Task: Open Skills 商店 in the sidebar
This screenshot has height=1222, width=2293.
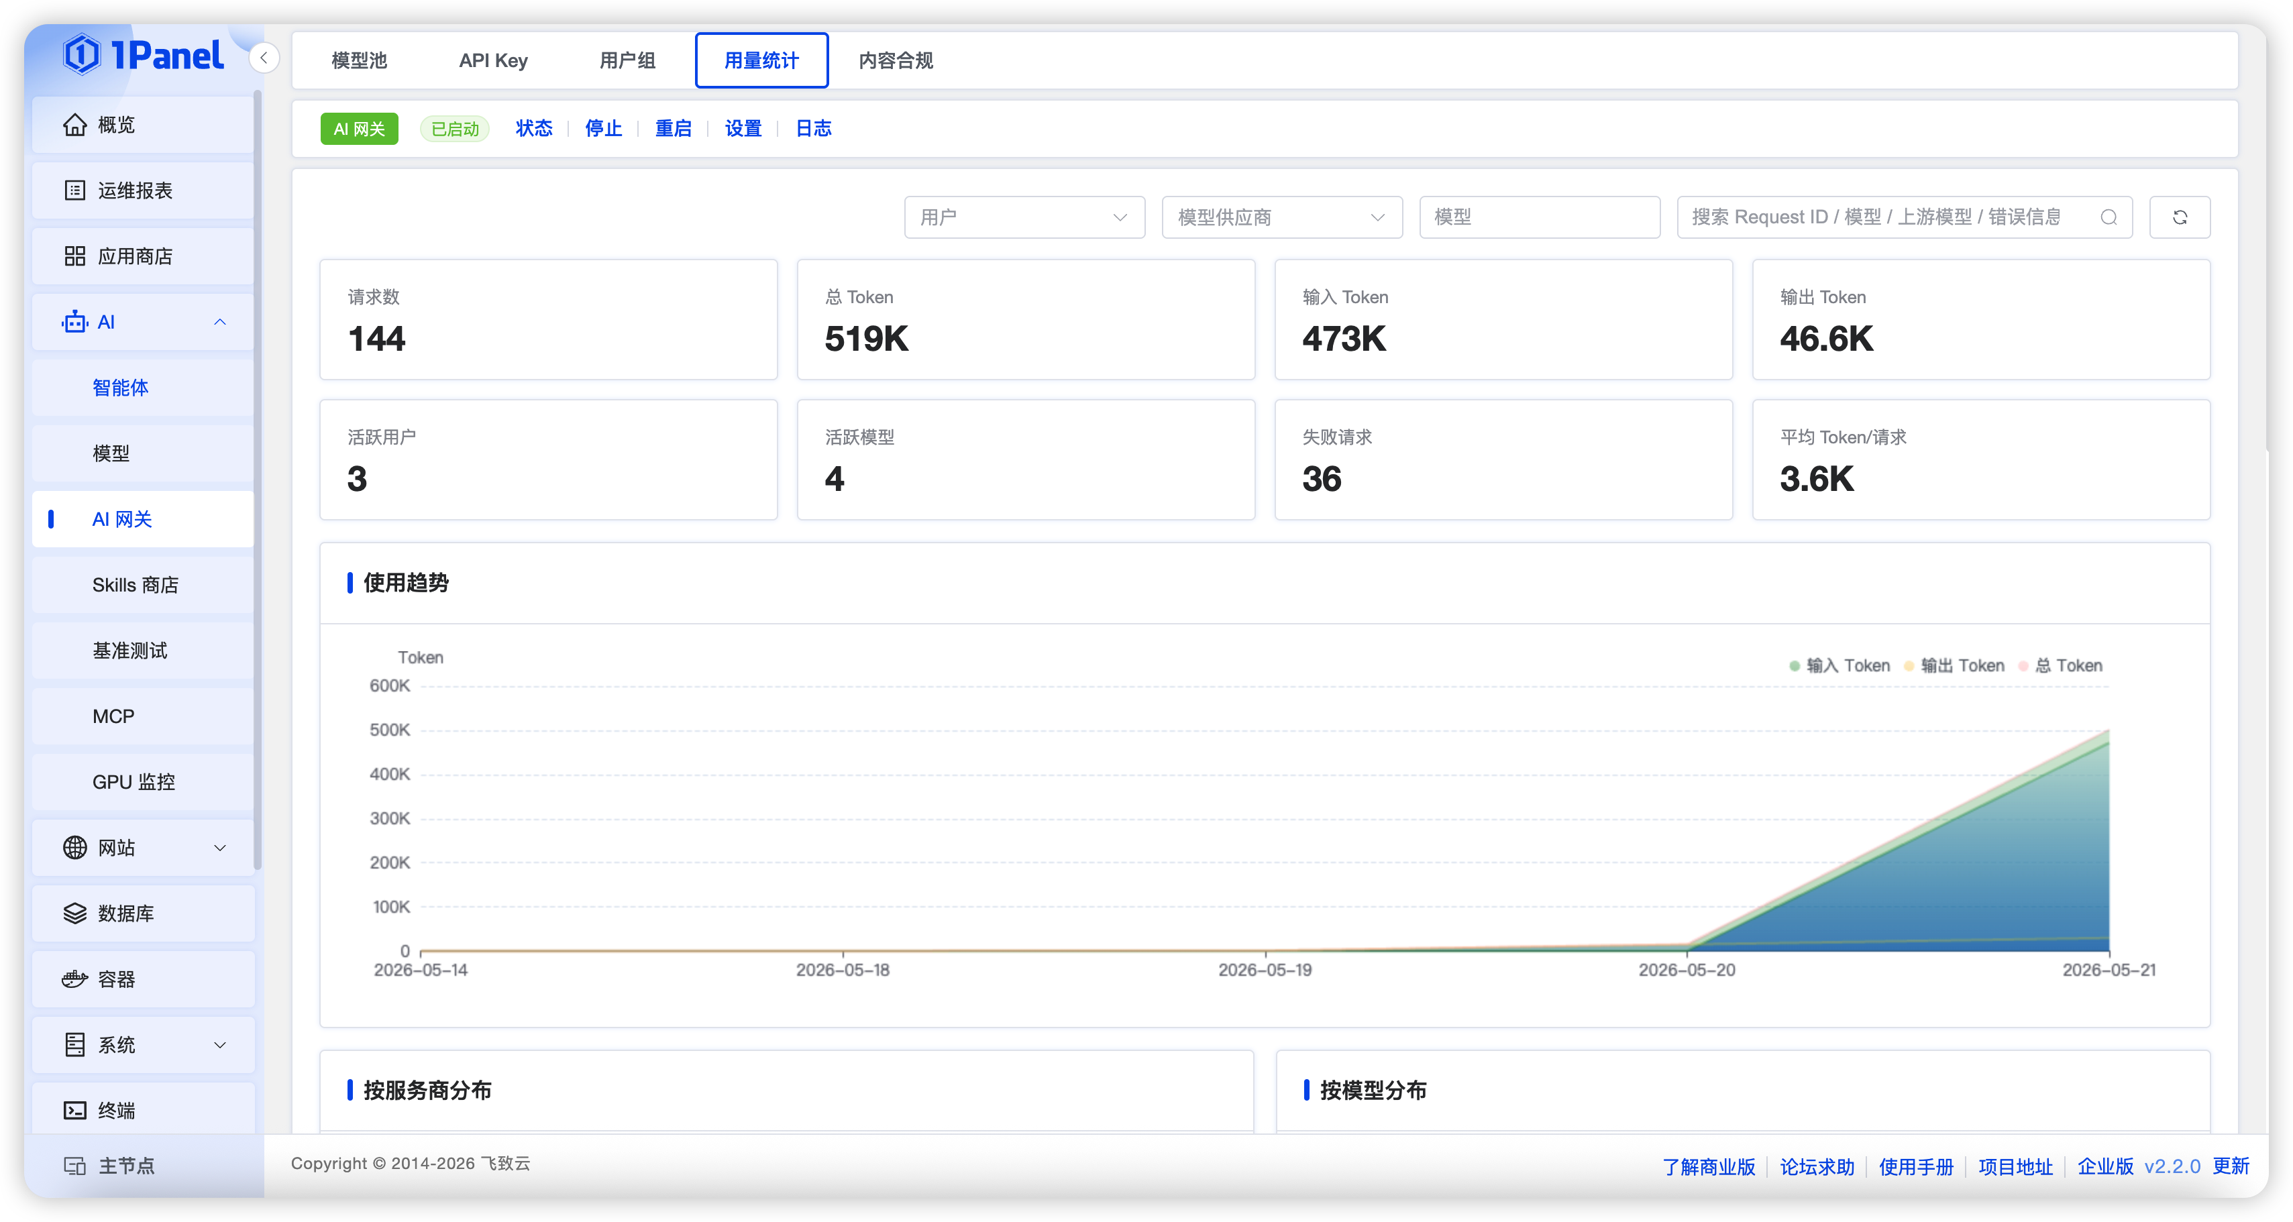Action: point(142,585)
